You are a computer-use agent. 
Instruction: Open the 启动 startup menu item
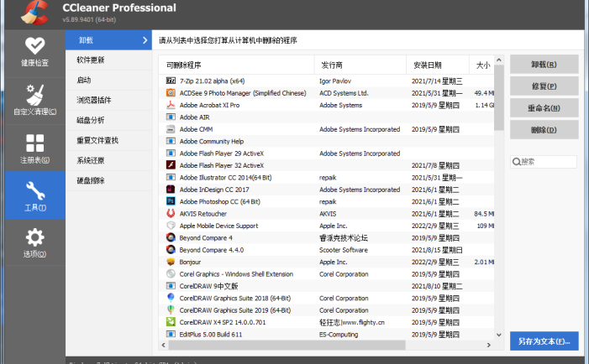[108, 81]
